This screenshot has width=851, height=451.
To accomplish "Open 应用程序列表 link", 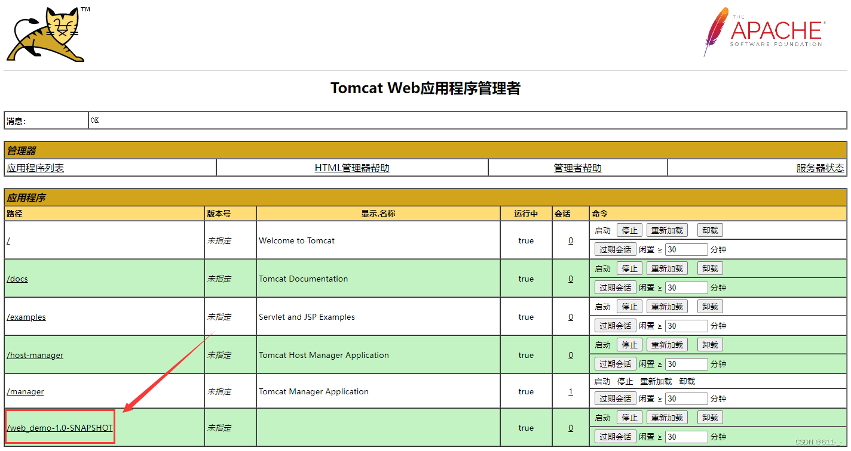I will point(35,168).
